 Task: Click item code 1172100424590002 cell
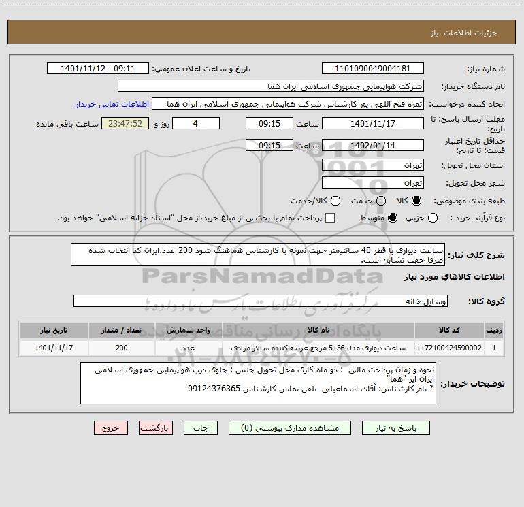tap(449, 348)
